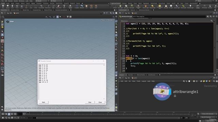Select the Curve Bezier shelf tool
This screenshot has width=218, height=122.
(41, 6)
